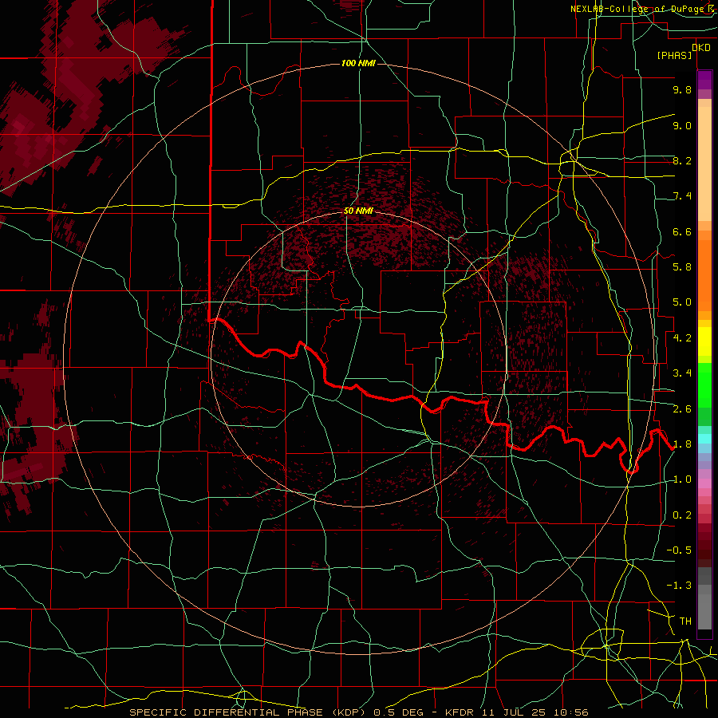Click the 5.8 scale value
Image resolution: width=718 pixels, height=718 pixels.
pyautogui.click(x=682, y=267)
